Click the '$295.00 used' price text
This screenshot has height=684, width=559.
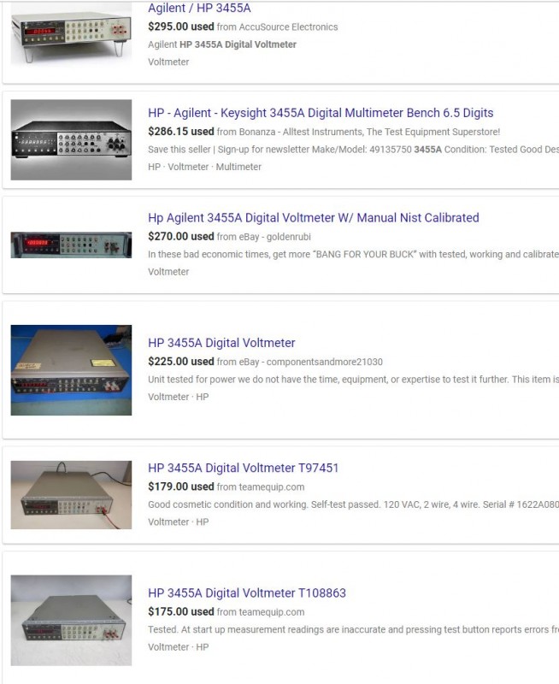pyautogui.click(x=181, y=27)
